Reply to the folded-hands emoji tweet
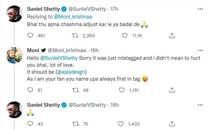Image resolution: width=209 pixels, height=130 pixels. (x=30, y=124)
